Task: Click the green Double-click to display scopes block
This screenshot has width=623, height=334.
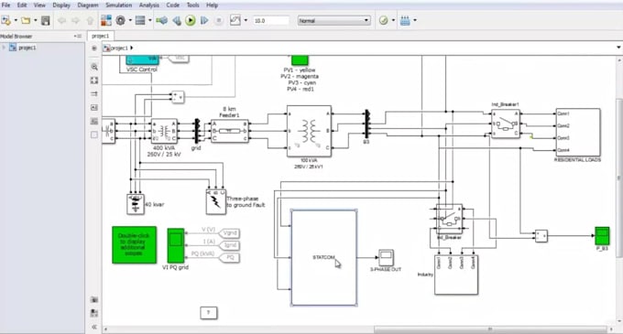Action: 134,244
